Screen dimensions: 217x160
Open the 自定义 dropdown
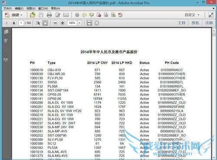coord(192,15)
